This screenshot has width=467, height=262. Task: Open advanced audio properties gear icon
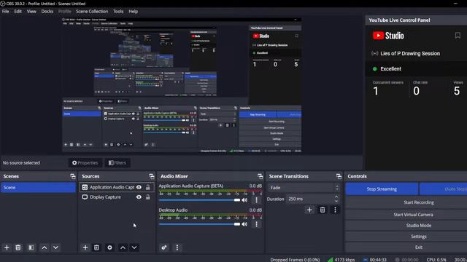(164, 247)
